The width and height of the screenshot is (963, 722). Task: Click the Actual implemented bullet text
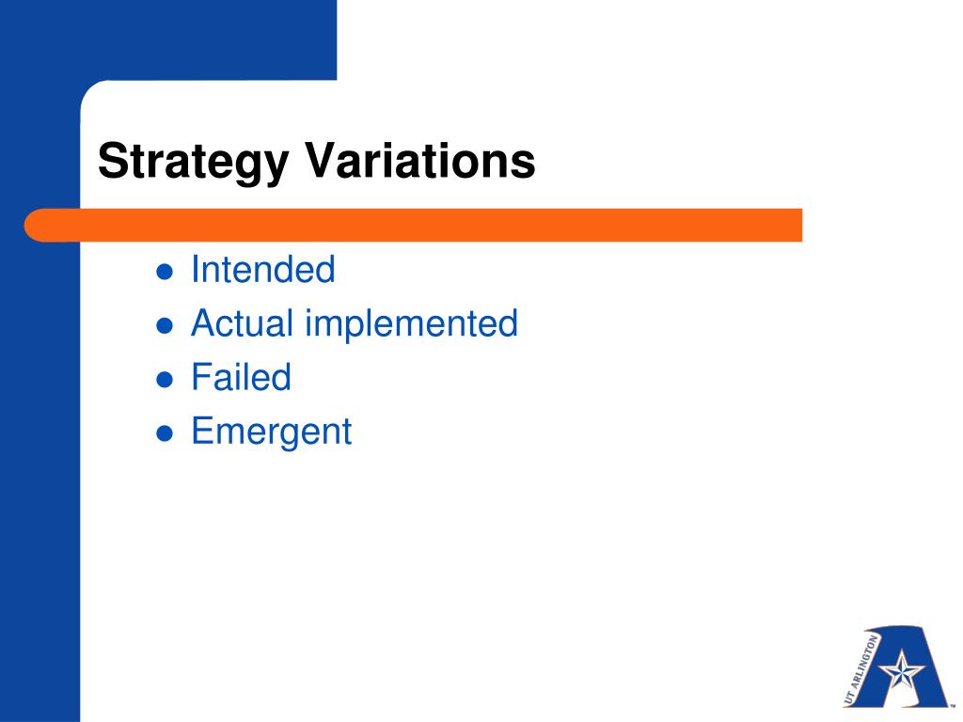coord(355,324)
